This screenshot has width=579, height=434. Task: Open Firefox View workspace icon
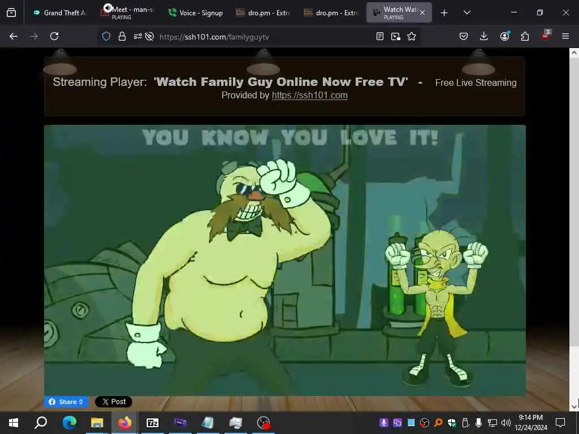11,13
